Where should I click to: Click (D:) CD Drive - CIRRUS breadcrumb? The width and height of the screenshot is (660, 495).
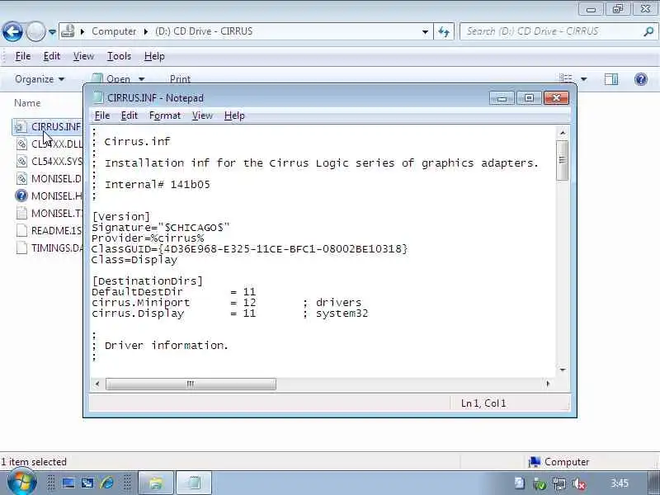pos(204,31)
